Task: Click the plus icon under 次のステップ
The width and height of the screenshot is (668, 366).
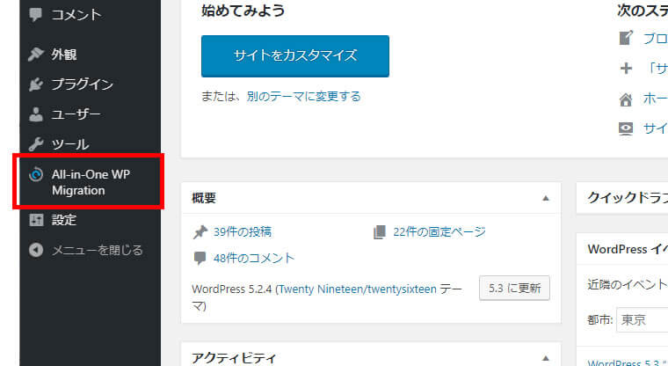Action: pos(626,68)
